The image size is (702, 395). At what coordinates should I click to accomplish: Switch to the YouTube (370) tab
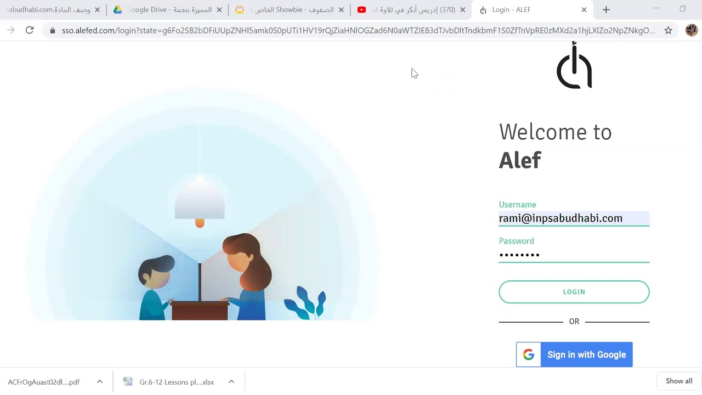411,10
